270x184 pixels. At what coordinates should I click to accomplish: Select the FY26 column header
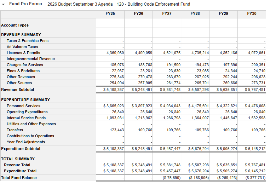pos(138,14)
